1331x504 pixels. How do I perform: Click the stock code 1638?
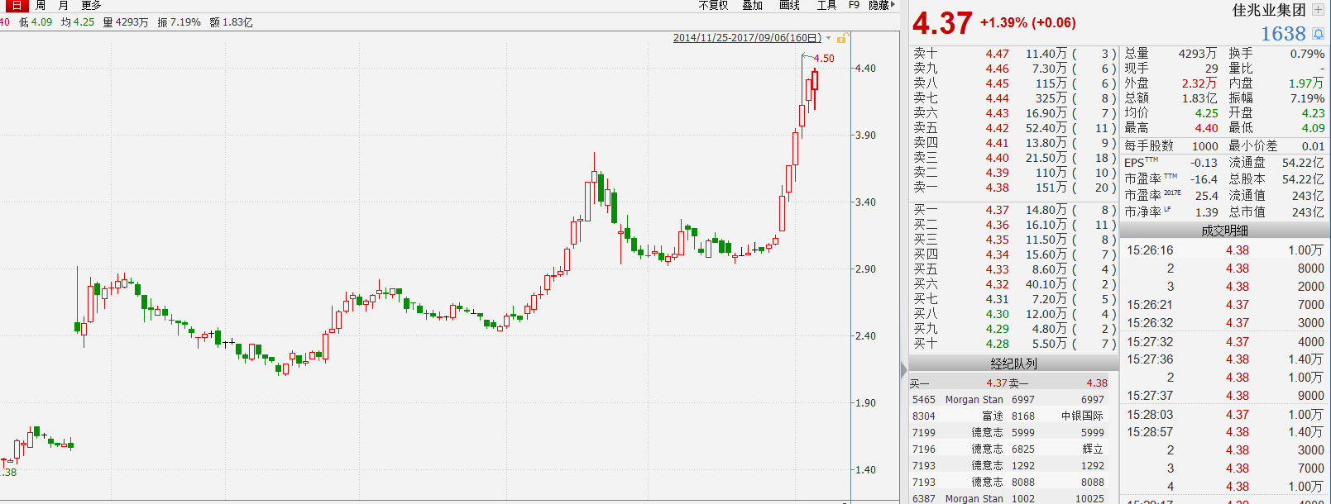pyautogui.click(x=1282, y=34)
